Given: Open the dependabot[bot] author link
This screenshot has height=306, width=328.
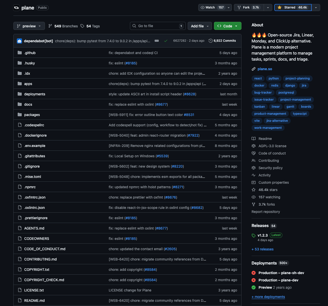Looking at the screenshot, I should [39, 41].
